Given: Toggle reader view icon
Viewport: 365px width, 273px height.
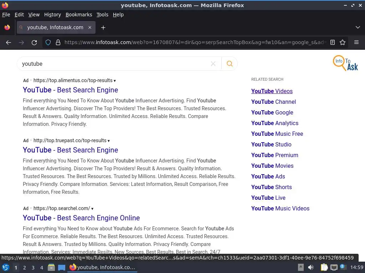Looking at the screenshot, I should coord(333,43).
